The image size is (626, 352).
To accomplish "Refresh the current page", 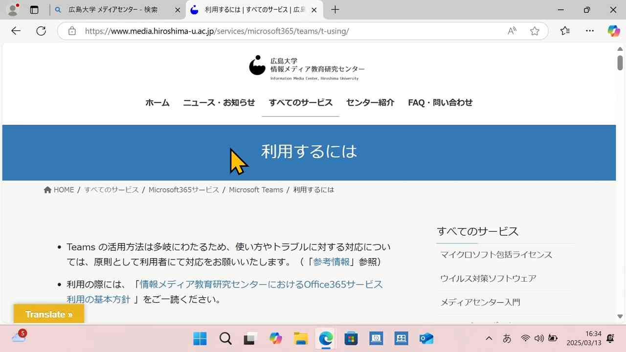I will pos(41,31).
